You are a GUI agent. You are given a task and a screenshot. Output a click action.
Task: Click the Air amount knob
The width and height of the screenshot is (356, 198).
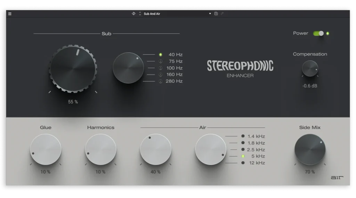[155, 149]
